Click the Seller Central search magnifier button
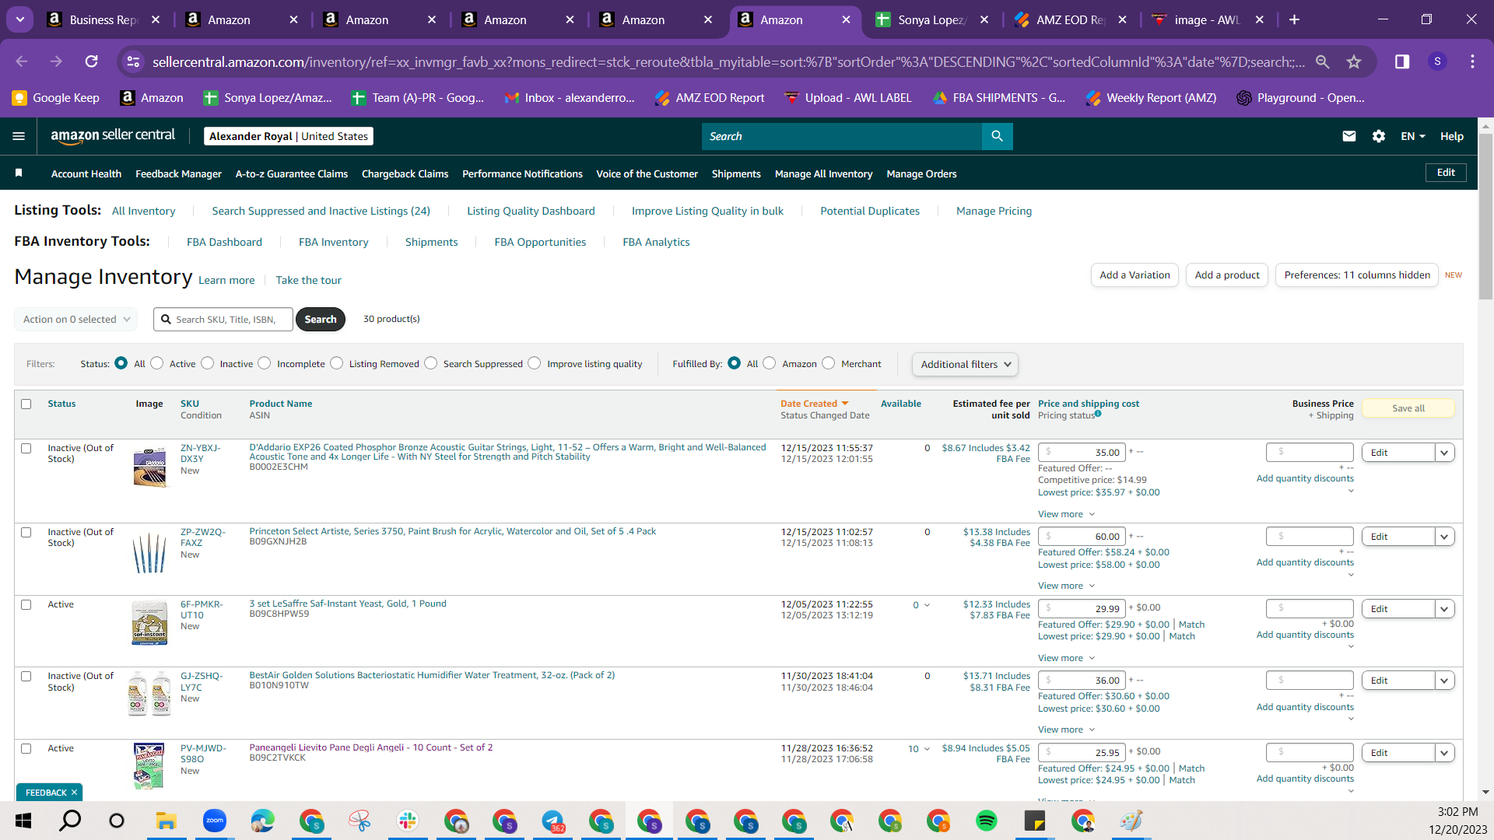The width and height of the screenshot is (1494, 840). [x=997, y=136]
